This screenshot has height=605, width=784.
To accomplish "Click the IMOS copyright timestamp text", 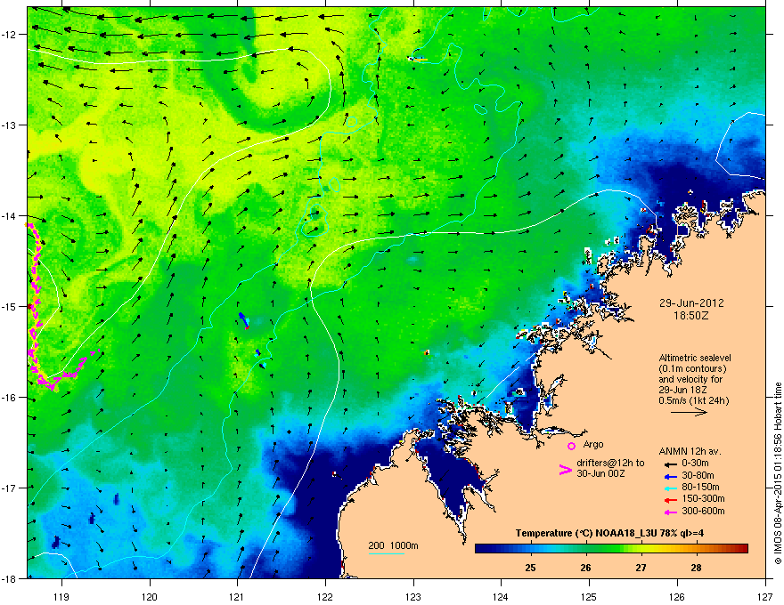I will [778, 473].
